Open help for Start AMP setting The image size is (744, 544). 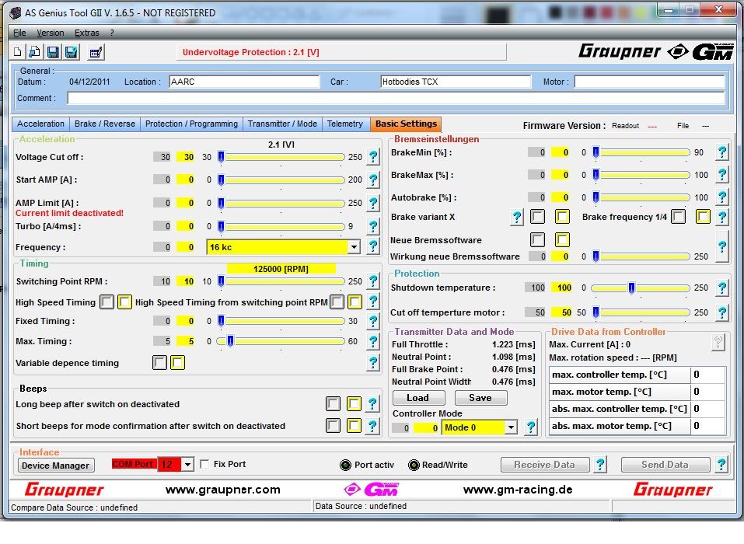click(373, 180)
